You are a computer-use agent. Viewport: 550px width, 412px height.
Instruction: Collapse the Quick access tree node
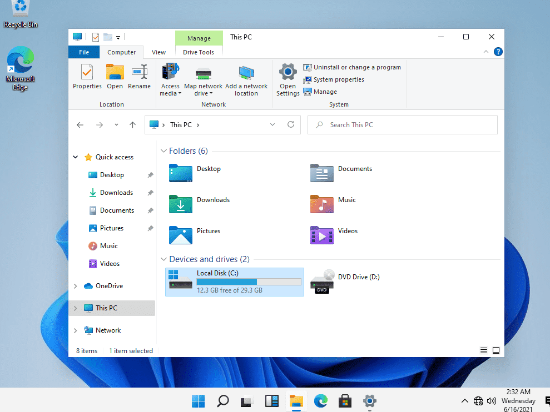click(x=76, y=157)
